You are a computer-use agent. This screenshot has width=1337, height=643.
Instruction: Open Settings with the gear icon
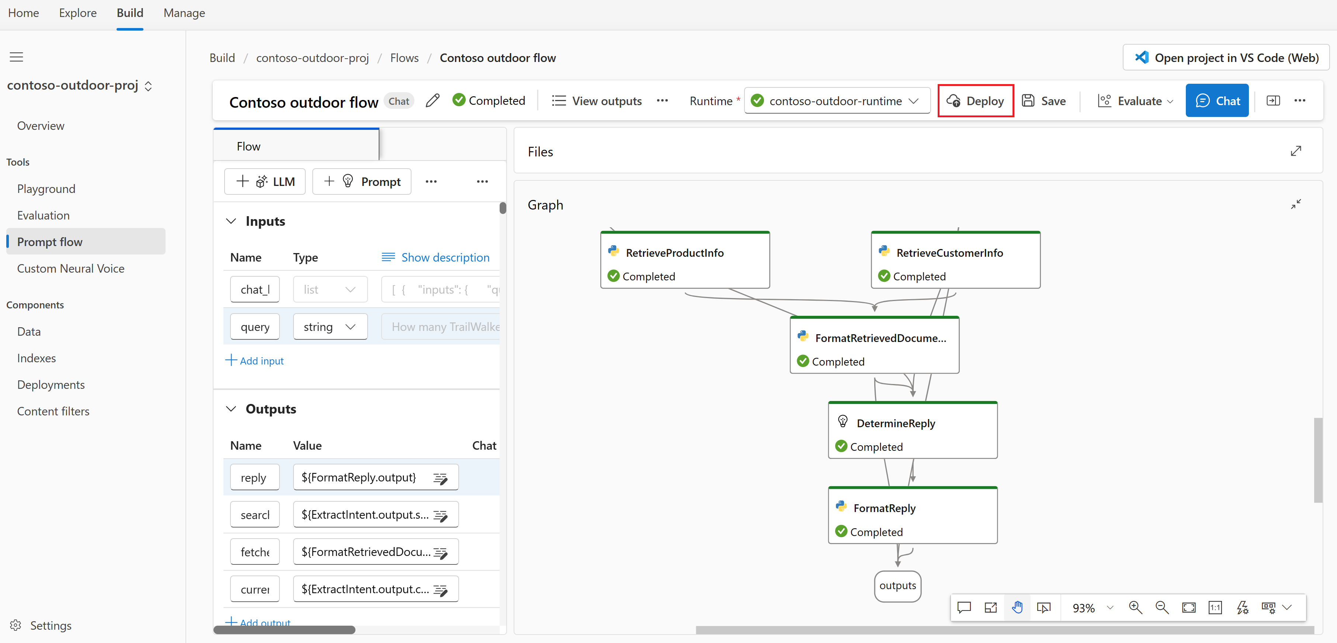pos(15,625)
